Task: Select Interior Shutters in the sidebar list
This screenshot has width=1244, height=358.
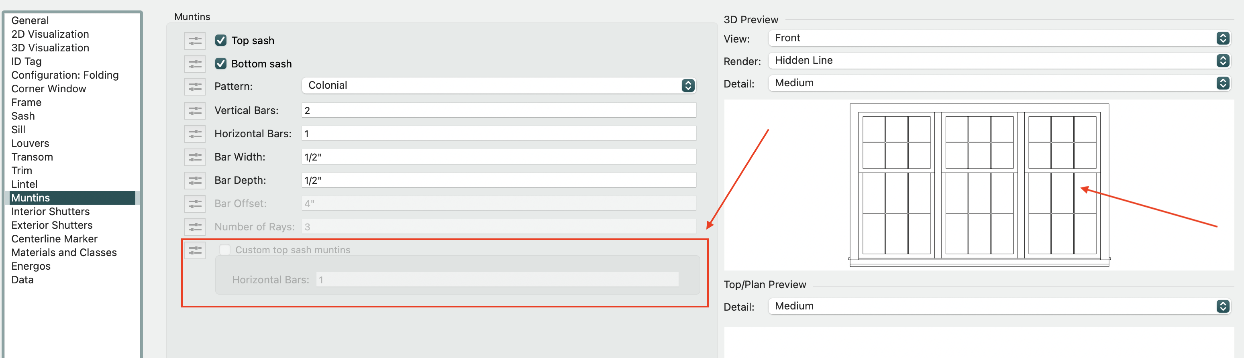Action: (50, 212)
